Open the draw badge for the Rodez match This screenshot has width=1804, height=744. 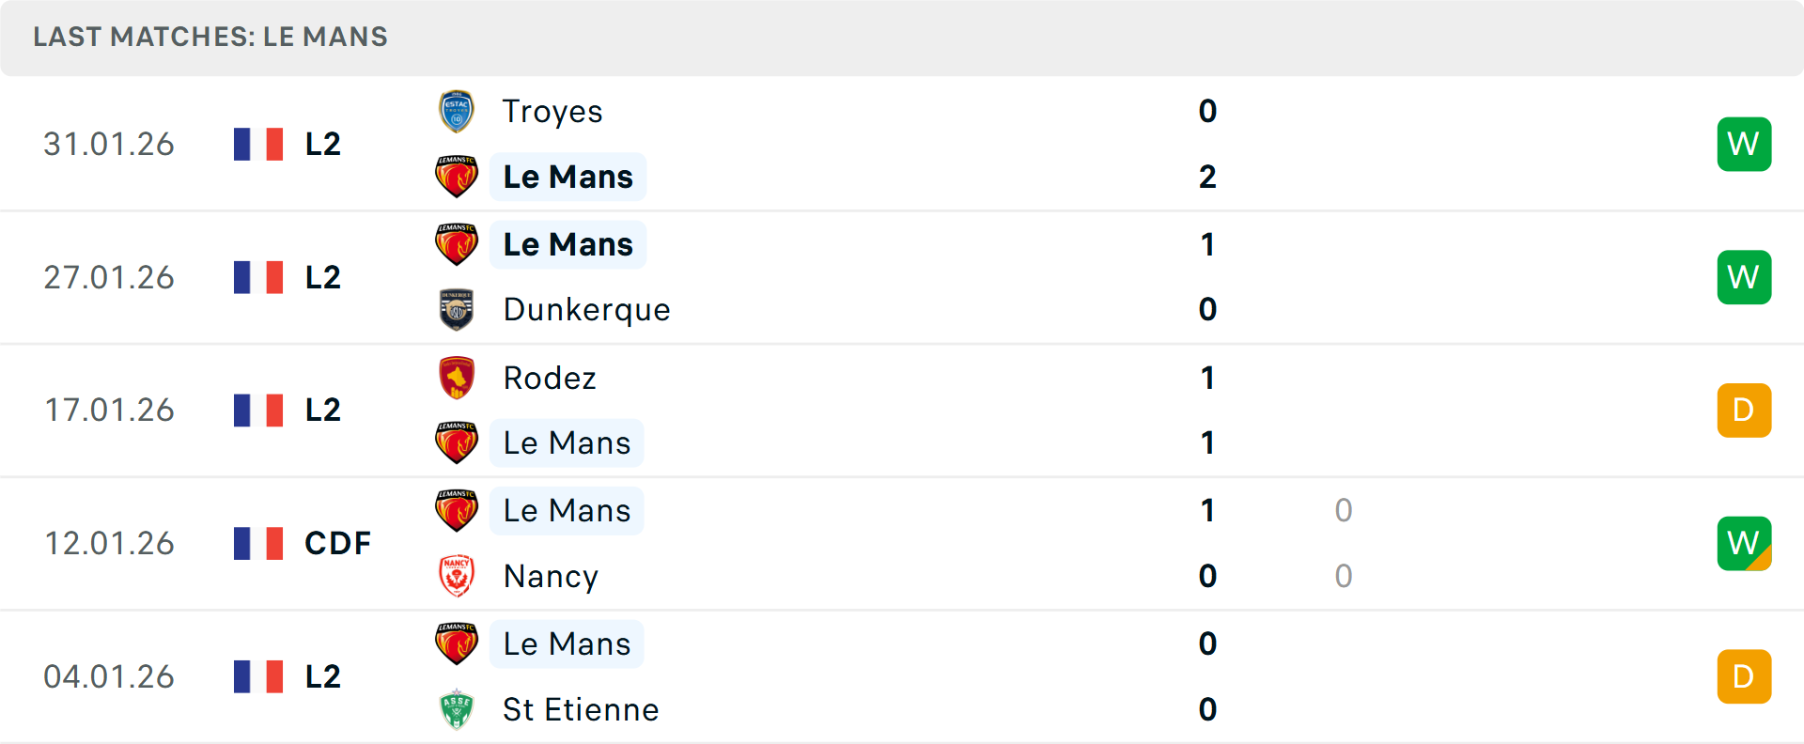coord(1744,411)
